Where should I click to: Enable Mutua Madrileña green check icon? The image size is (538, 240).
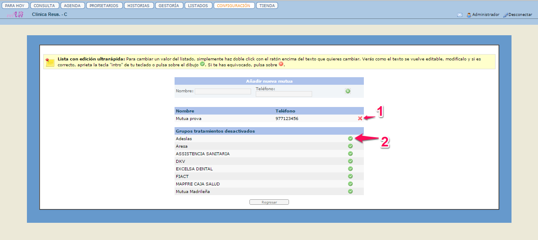click(350, 191)
